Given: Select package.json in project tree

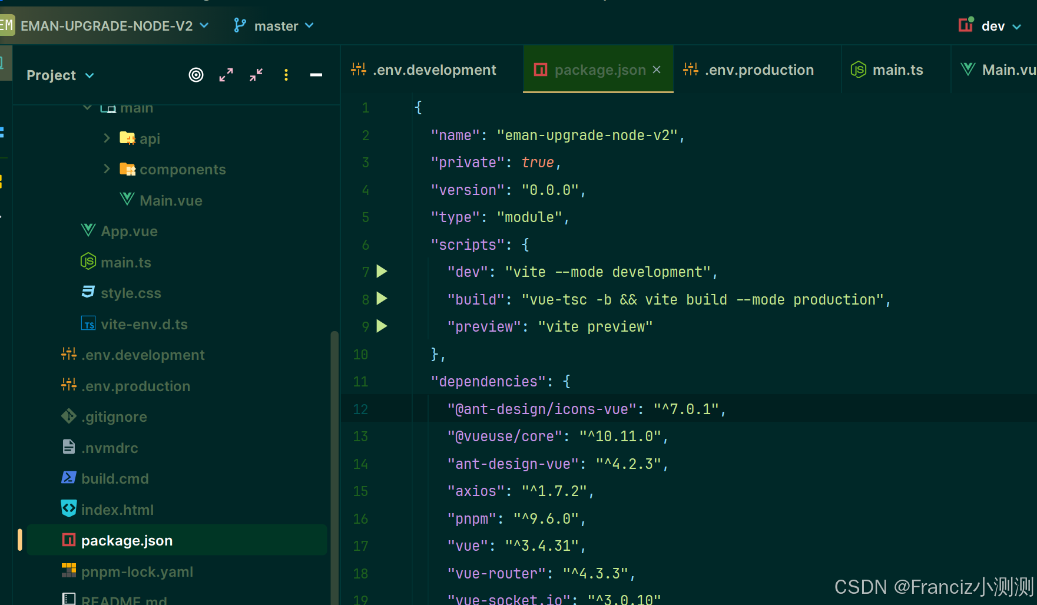Looking at the screenshot, I should pyautogui.click(x=177, y=540).
